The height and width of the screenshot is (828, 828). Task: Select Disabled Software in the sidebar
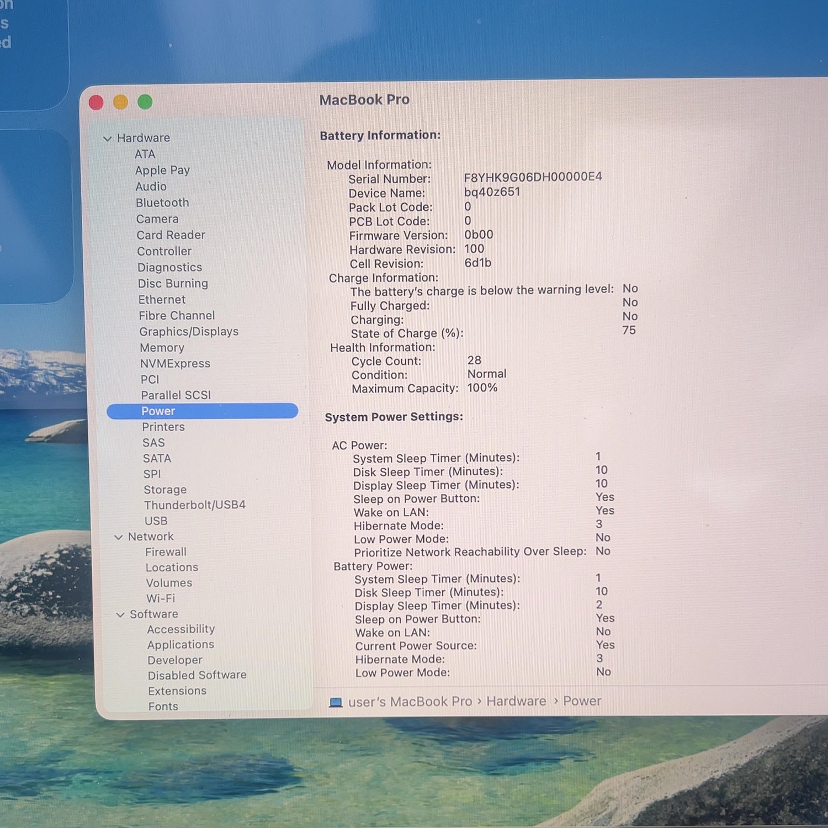pos(198,675)
